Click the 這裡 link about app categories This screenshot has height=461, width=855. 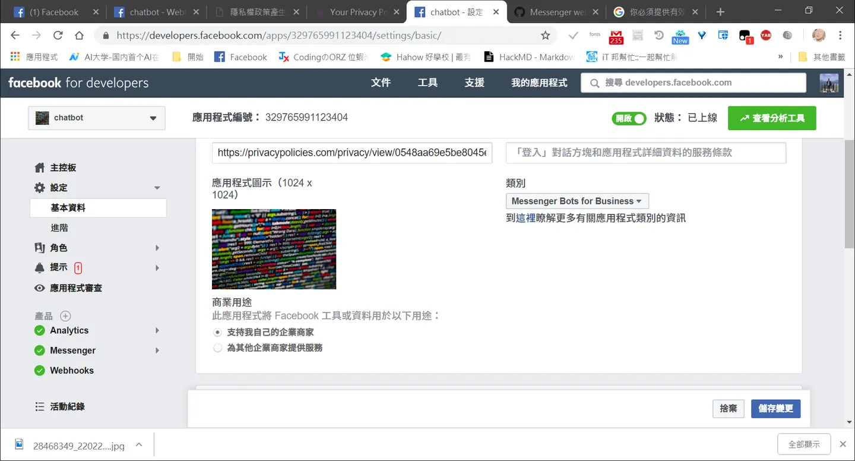click(525, 218)
